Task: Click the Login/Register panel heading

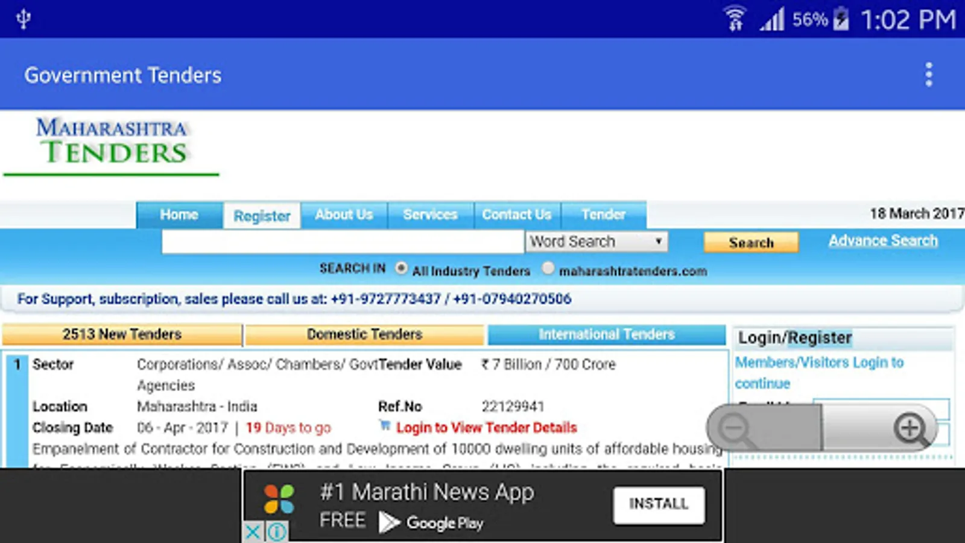Action: click(795, 338)
